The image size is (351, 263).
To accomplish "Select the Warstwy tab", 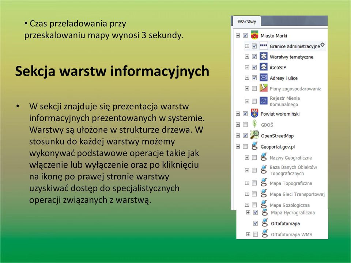I will coord(247,22).
